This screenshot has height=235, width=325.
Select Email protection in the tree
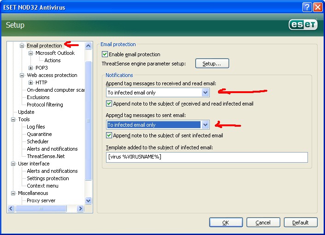coord(44,46)
